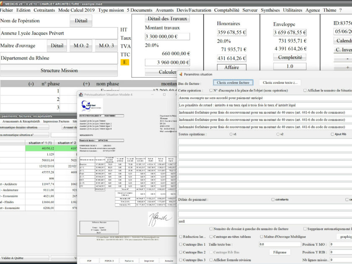
Task: Click the Complexité button
Action: (x=290, y=57)
